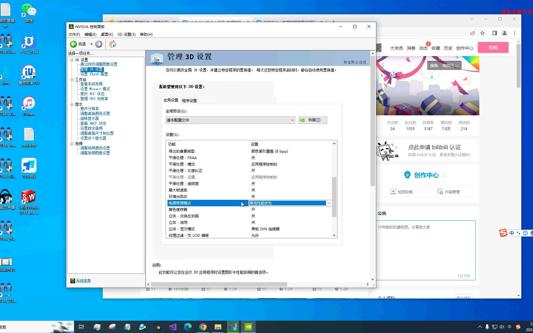Click the green 后退 back arrow icon

[x=73, y=44]
